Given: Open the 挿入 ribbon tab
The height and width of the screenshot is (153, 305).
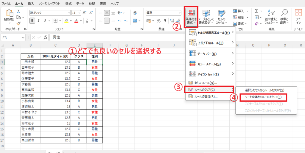Looking at the screenshot, I should [31, 4].
